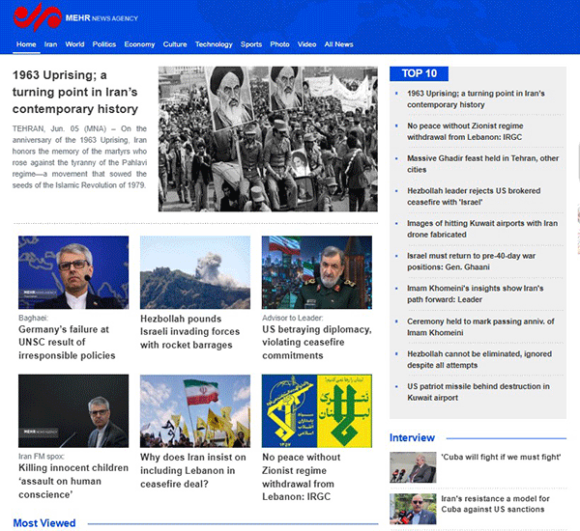Click the black-and-white 1963 uprising photo
Viewport: 580px width, 531px height.
(x=268, y=139)
